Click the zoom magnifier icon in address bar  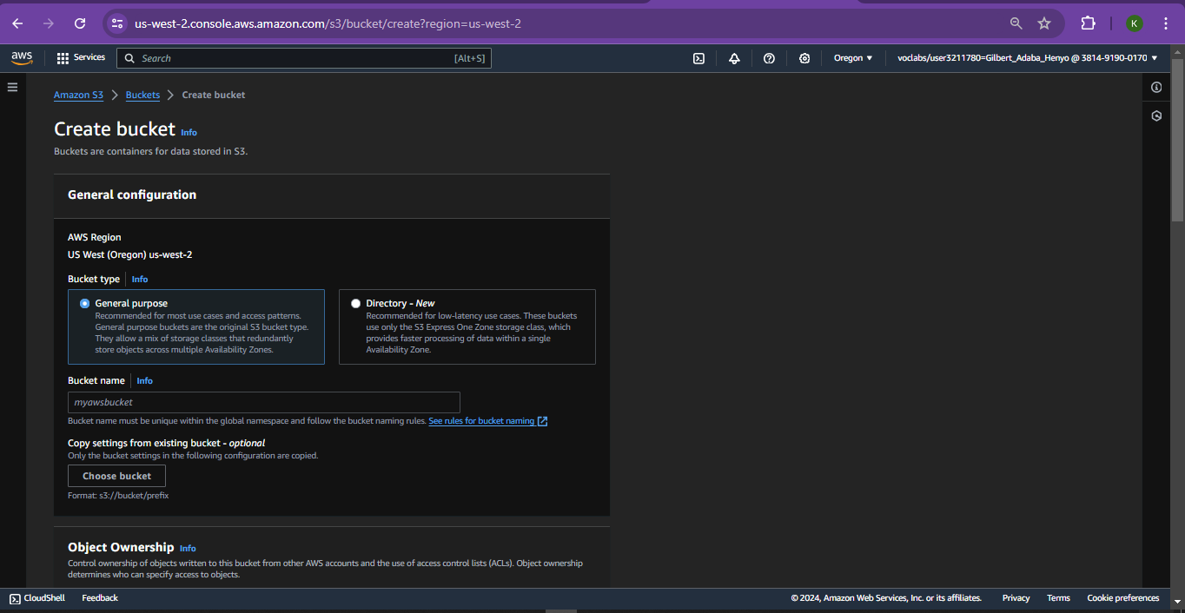1016,23
